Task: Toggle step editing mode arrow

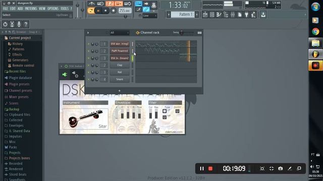Action: (146, 4)
